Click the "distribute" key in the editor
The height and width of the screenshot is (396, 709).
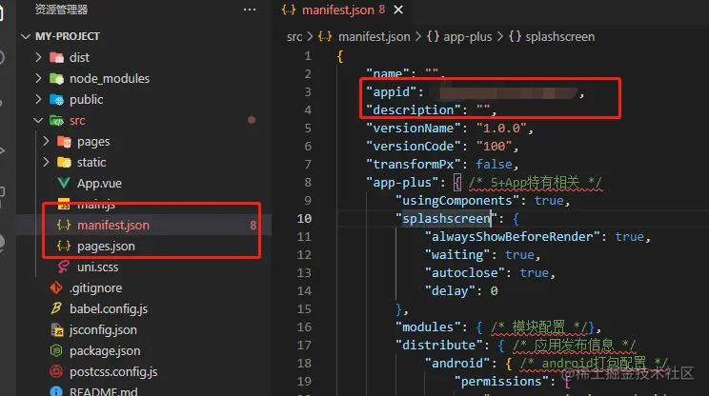439,345
